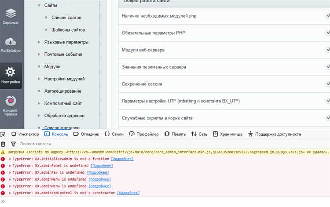Click error icon beside BX.adminTabControl message
This screenshot has width=330, height=207.
3,193
